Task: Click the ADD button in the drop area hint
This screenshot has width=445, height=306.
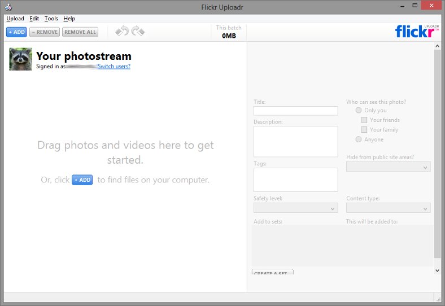Action: click(x=82, y=180)
